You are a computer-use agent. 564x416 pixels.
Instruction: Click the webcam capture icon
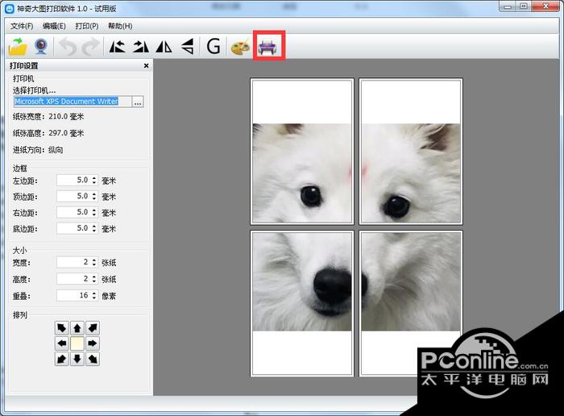pos(41,47)
